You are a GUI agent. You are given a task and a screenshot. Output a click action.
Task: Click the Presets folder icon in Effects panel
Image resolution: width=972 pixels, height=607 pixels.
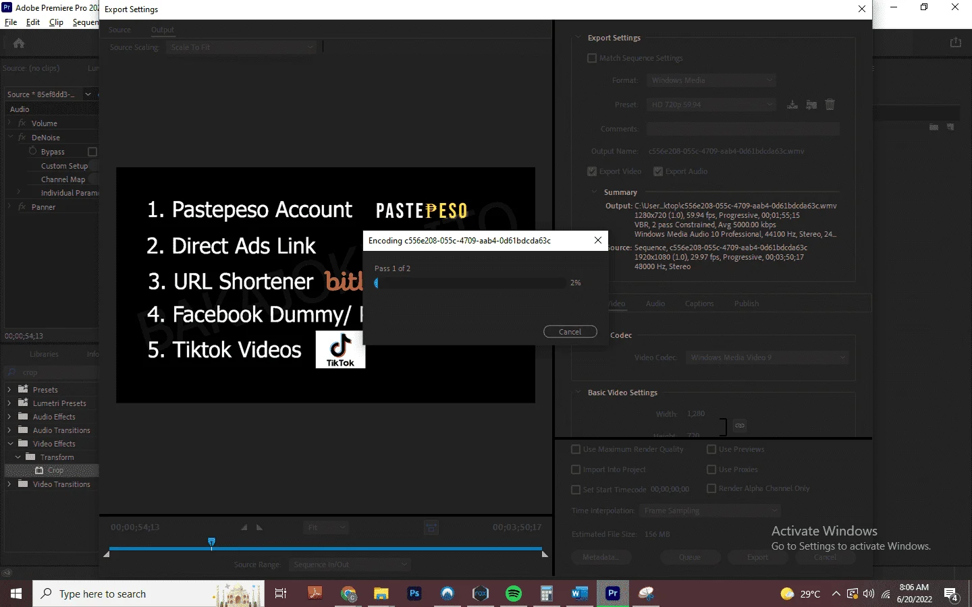(23, 389)
